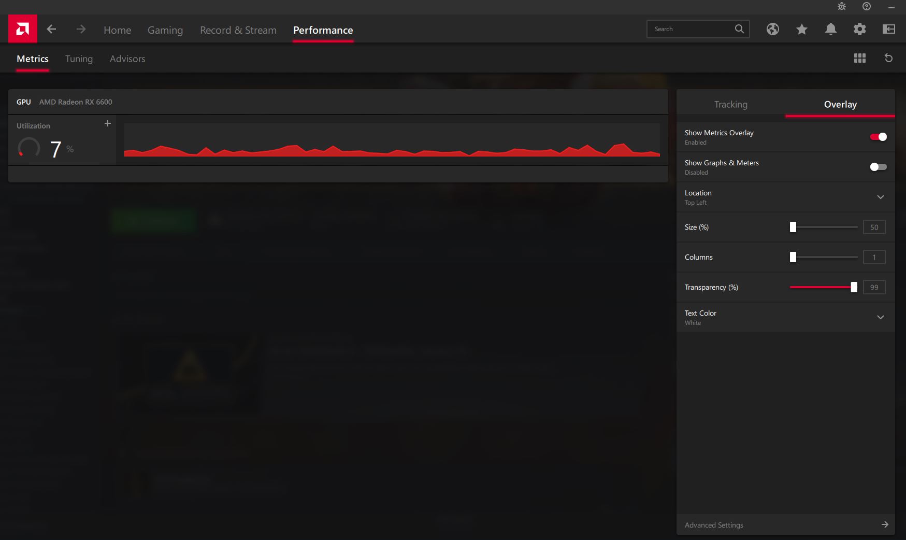The height and width of the screenshot is (540, 906).
Task: Open the help icon
Action: coord(866,7)
